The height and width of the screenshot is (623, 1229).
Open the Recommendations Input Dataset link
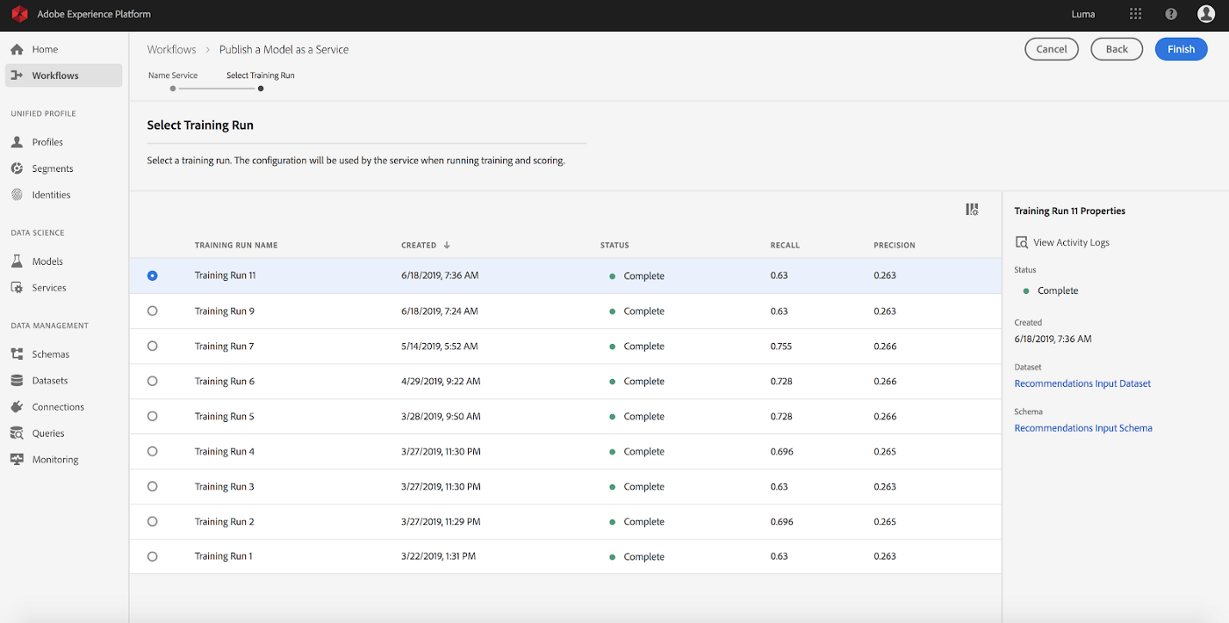(1082, 383)
